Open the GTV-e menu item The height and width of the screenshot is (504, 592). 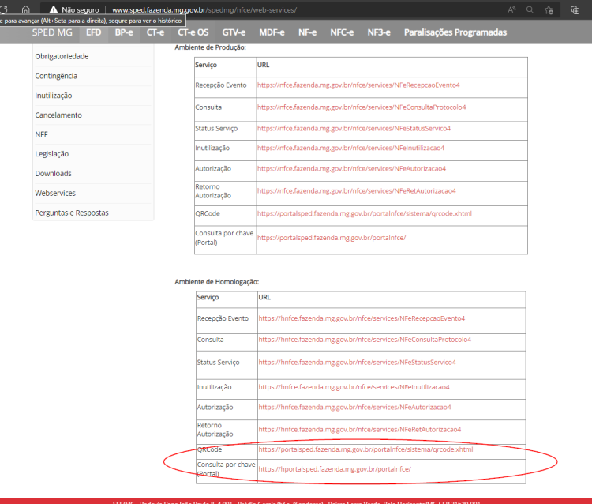234,32
